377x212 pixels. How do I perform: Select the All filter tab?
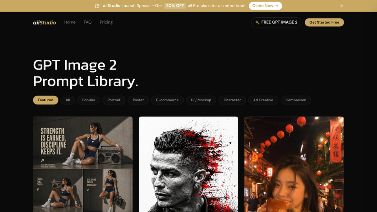pyautogui.click(x=68, y=100)
